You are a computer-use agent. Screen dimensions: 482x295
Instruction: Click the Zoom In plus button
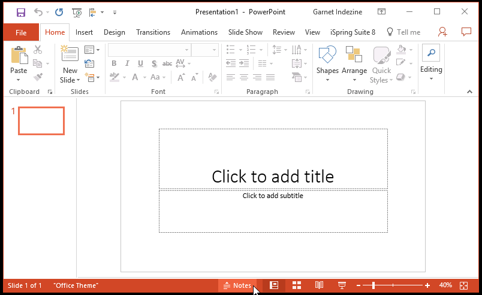point(427,285)
